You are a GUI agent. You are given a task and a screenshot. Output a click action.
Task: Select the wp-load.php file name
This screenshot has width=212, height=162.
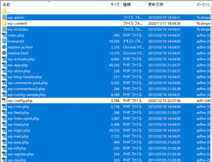[x=18, y=124]
